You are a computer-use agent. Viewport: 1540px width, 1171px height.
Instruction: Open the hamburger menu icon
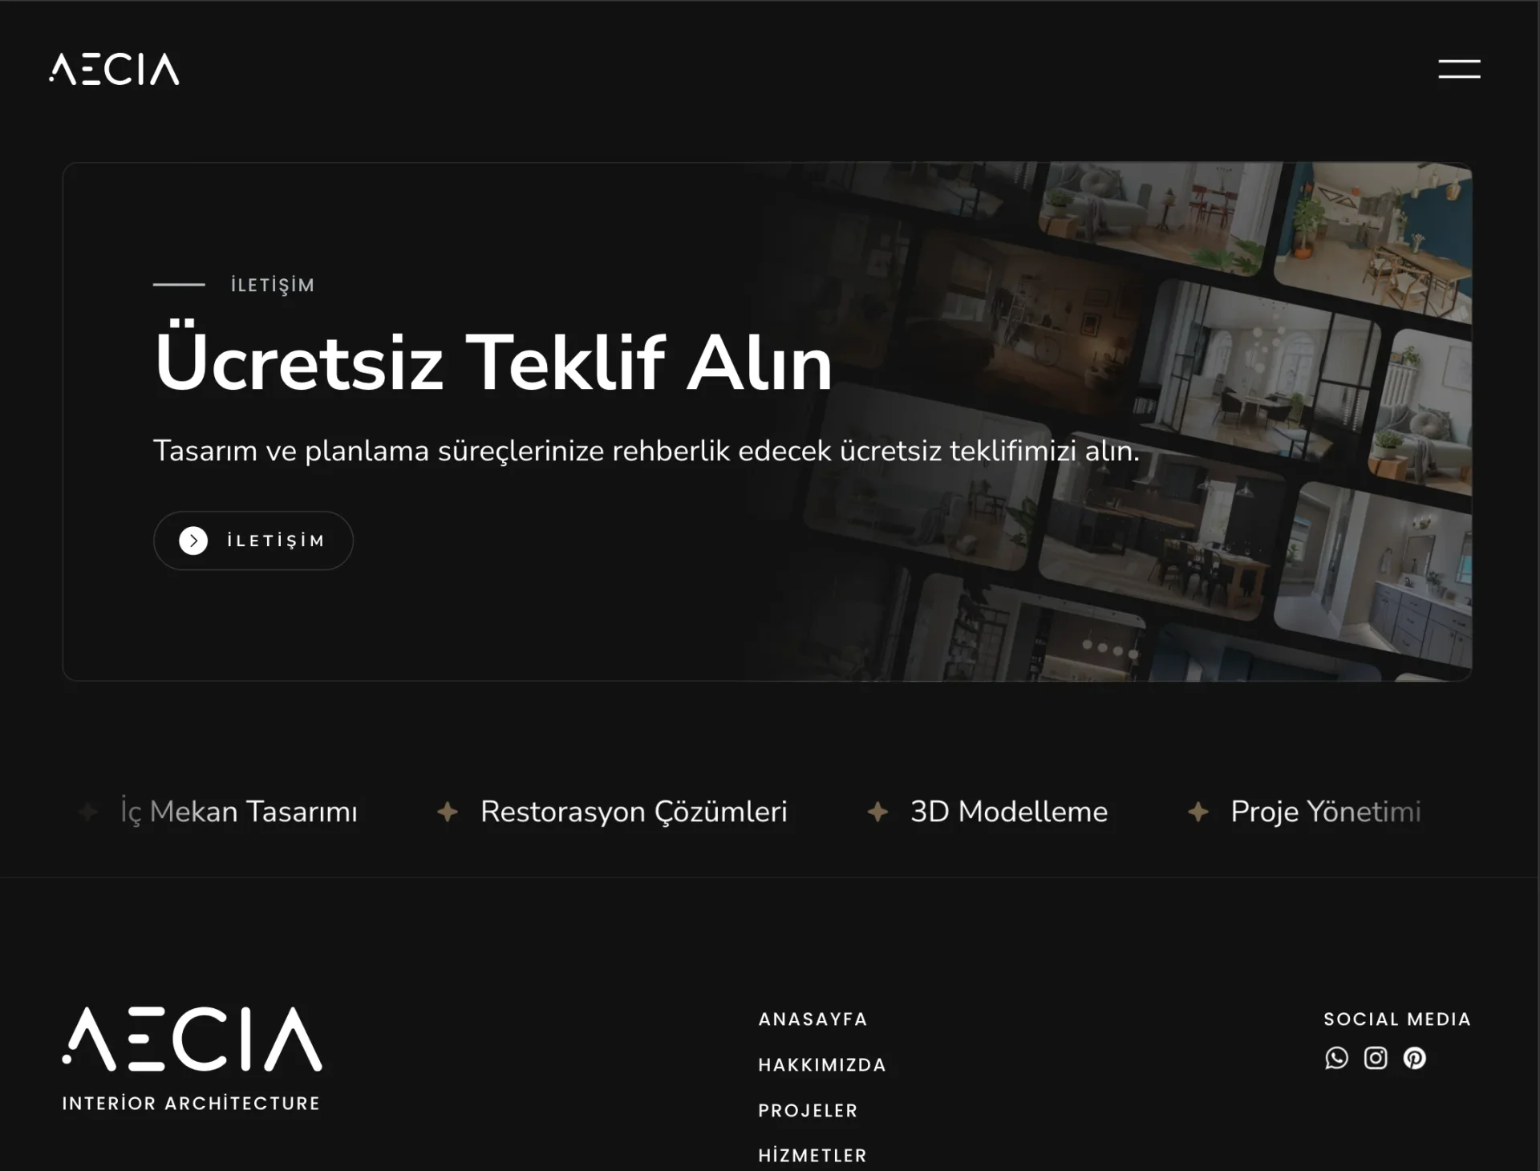pyautogui.click(x=1459, y=69)
